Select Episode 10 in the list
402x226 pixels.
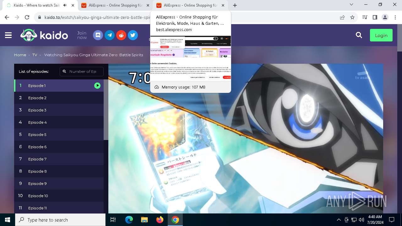point(59,196)
